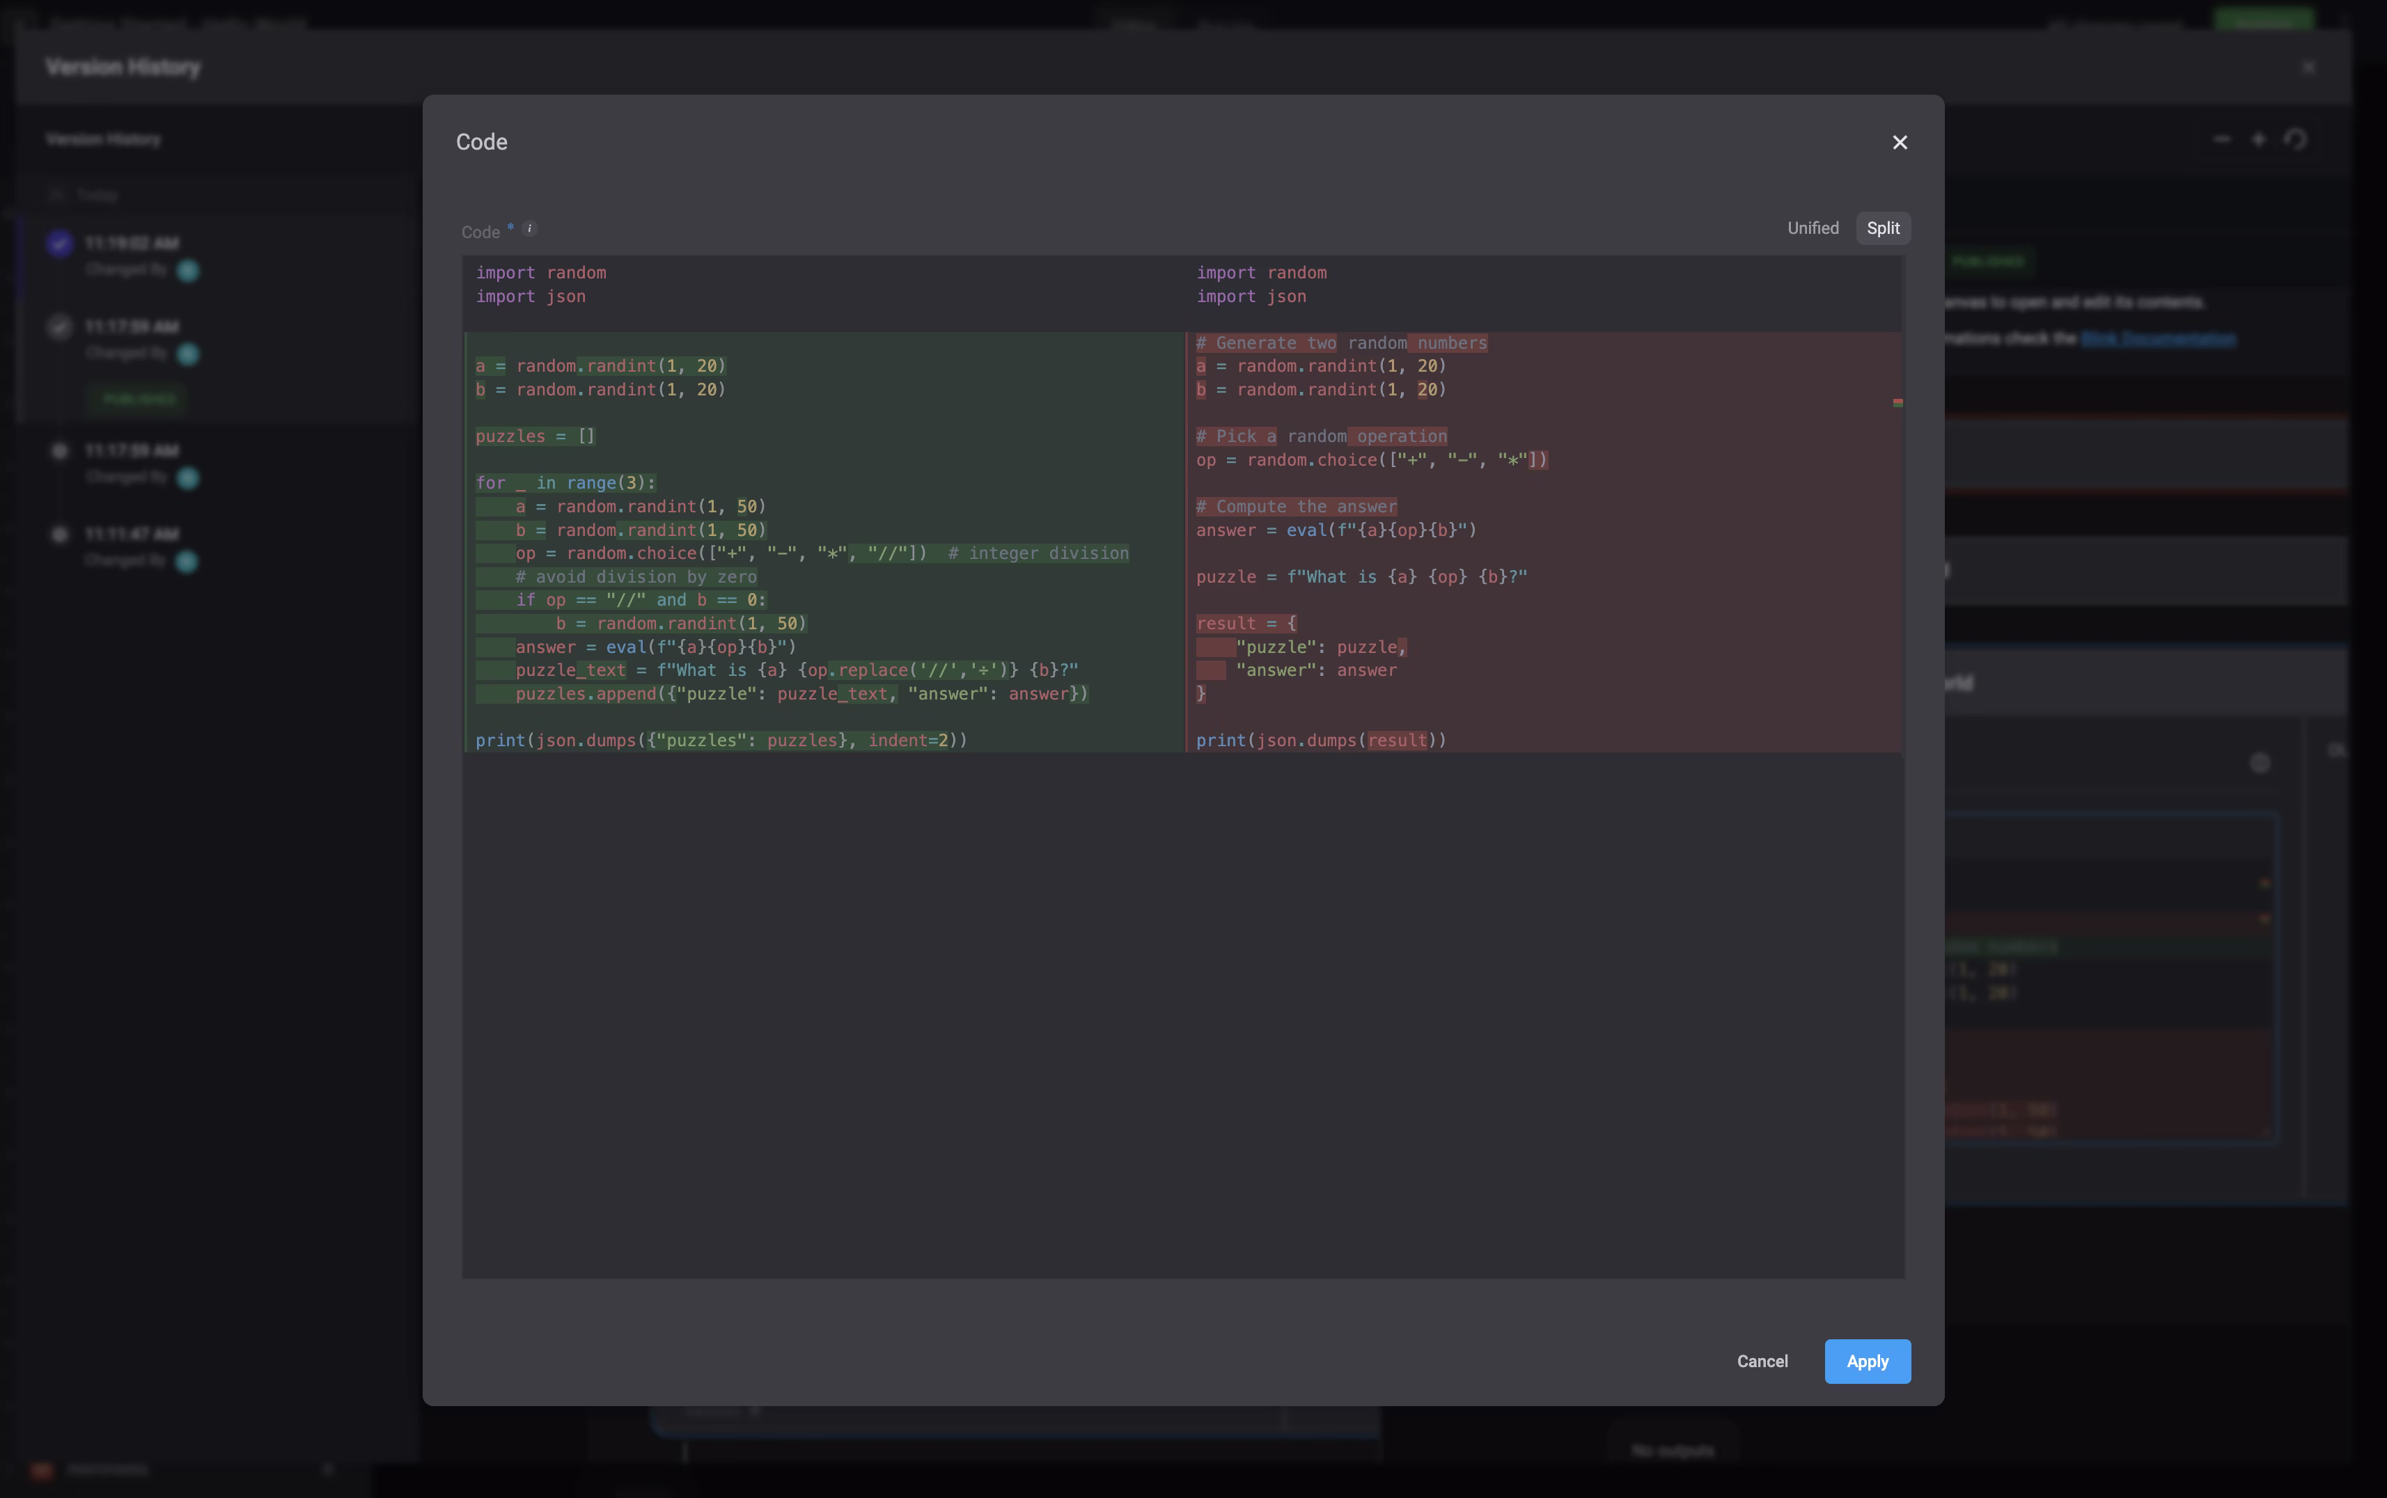2387x1498 pixels.
Task: Select the 11:19:02 AM version checkmark
Action: [x=59, y=244]
